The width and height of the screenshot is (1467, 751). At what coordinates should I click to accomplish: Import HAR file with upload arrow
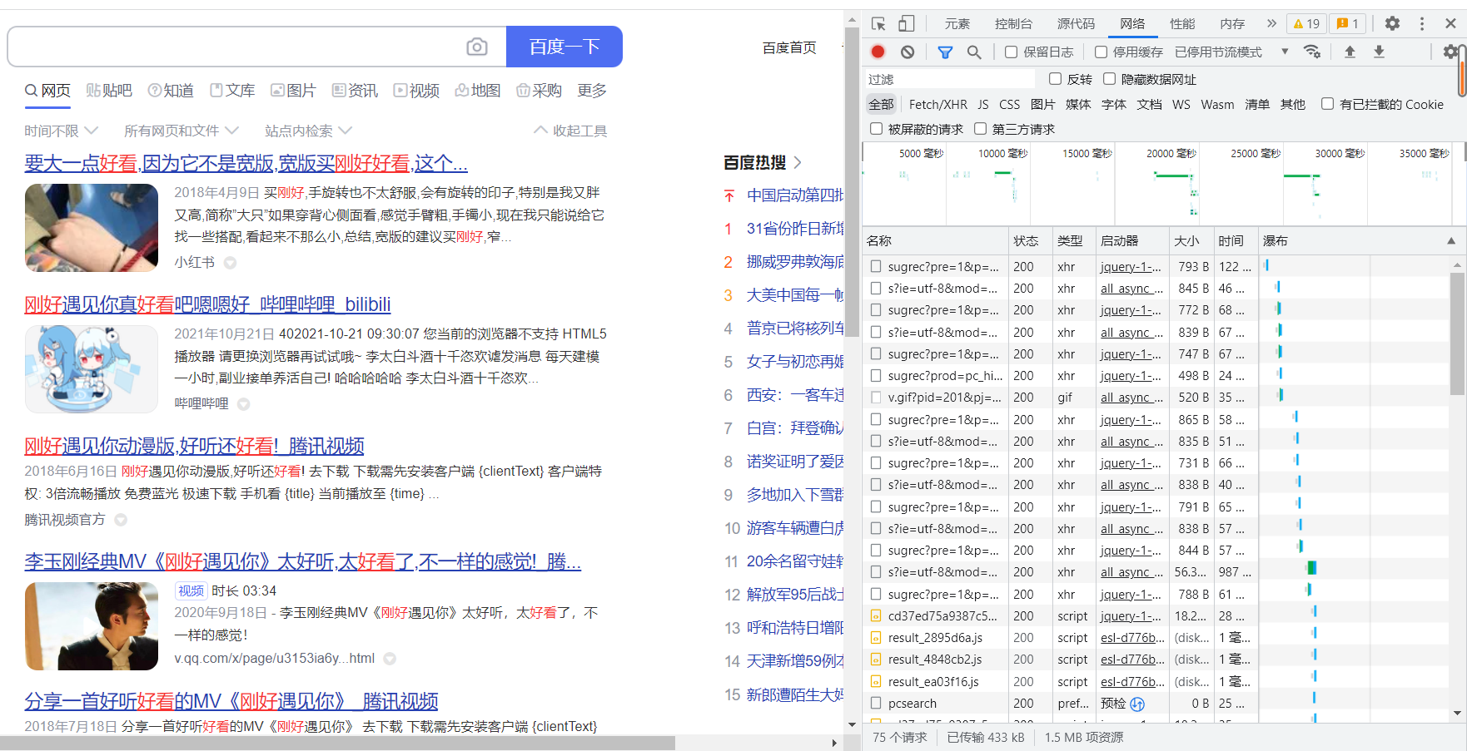[x=1350, y=52]
